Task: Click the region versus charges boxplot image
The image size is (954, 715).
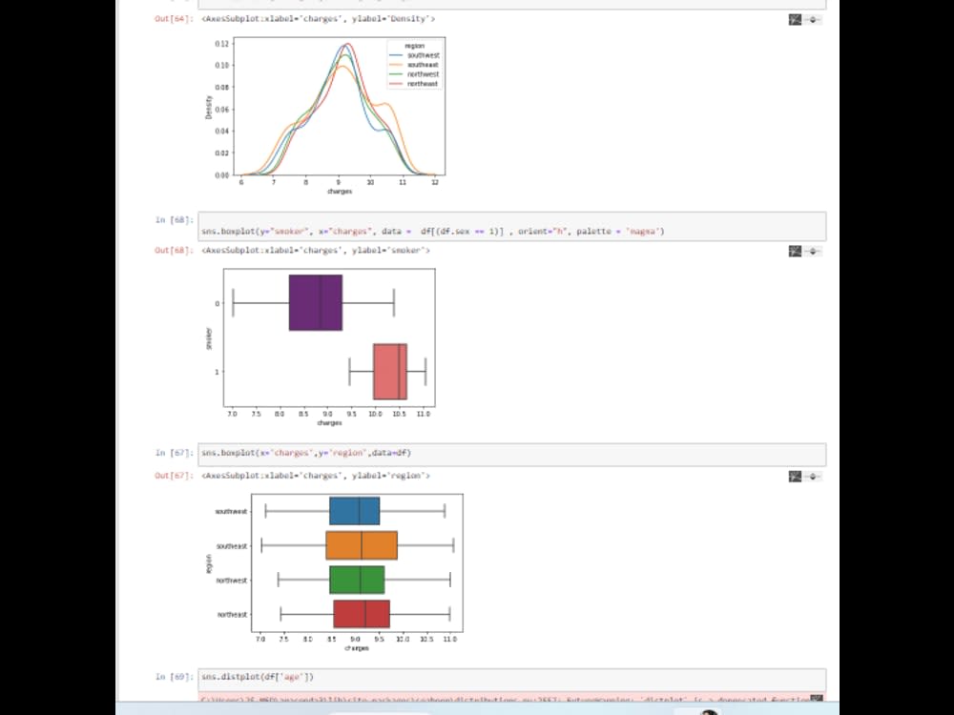Action: click(x=335, y=572)
